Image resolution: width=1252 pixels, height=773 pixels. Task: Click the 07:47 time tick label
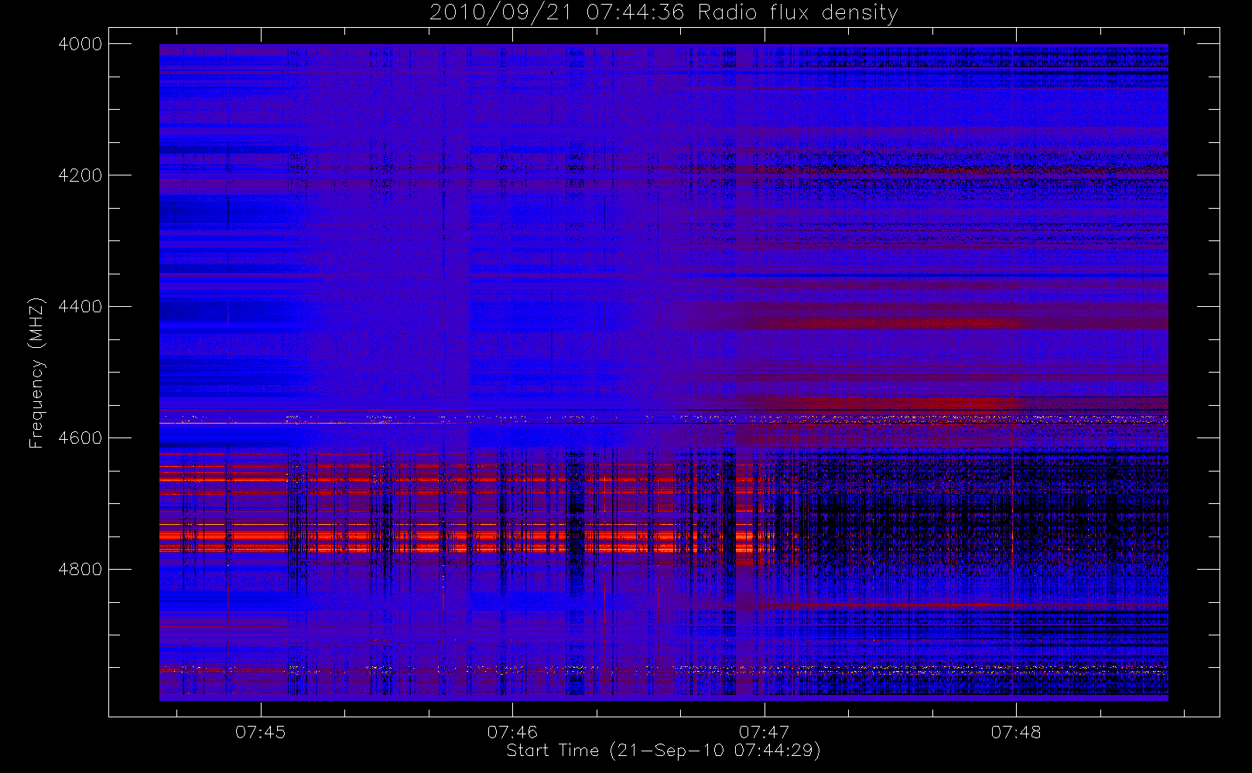(x=765, y=732)
